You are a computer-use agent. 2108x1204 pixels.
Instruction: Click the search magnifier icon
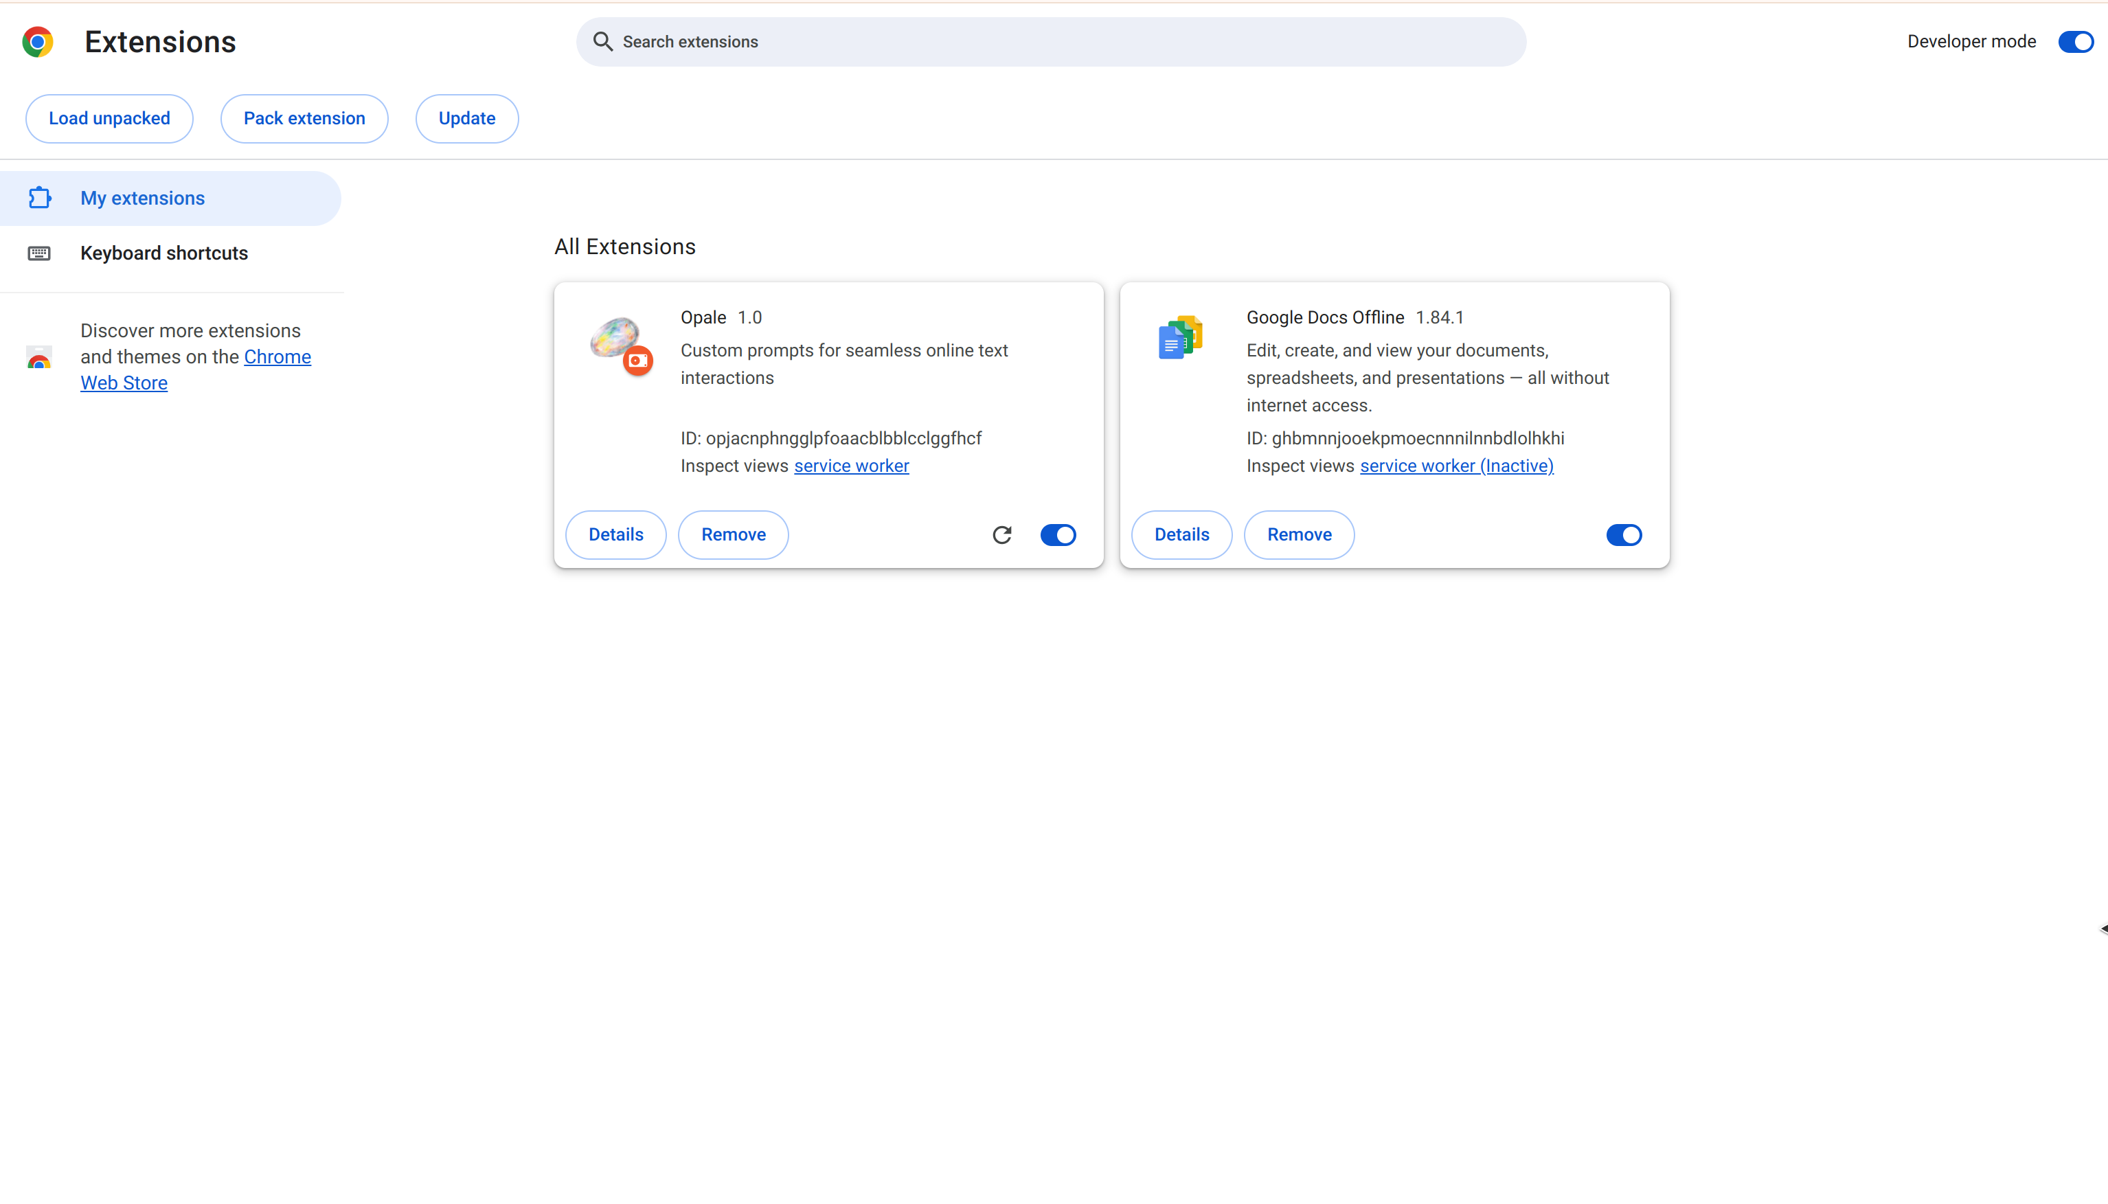603,41
